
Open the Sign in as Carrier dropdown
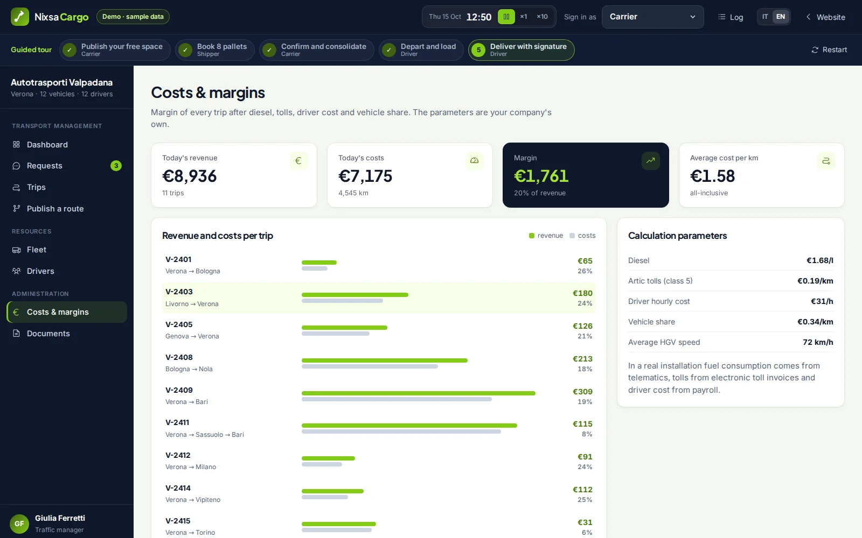[652, 17]
